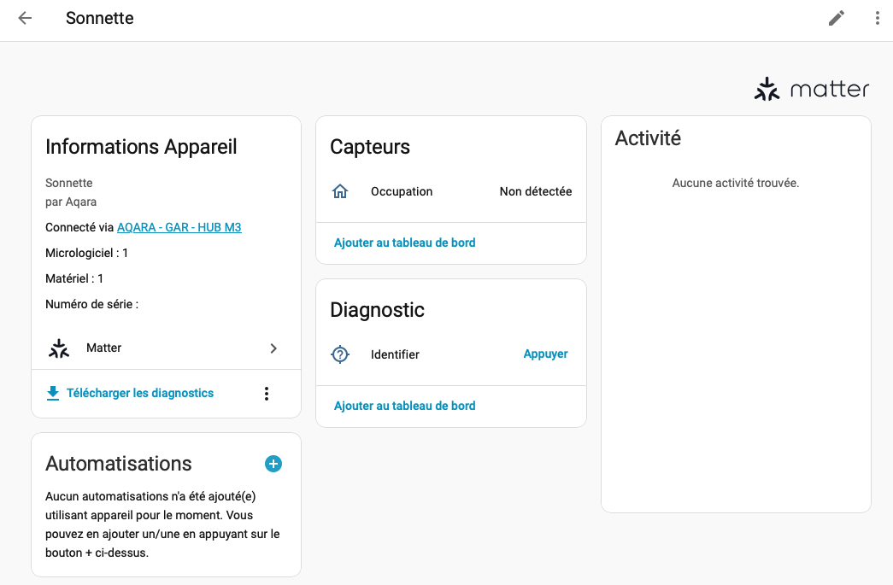Click the Télécharger les diagnostics text
The width and height of the screenshot is (893, 585).
[140, 393]
